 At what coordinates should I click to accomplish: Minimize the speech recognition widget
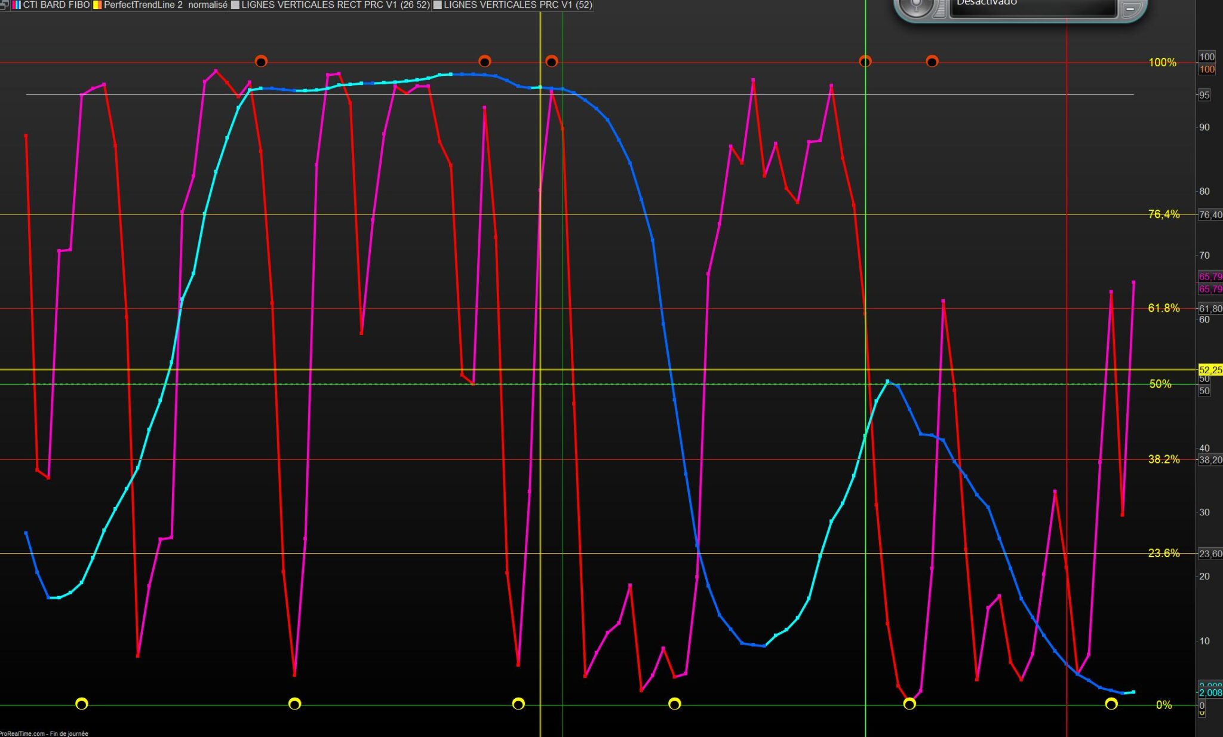click(1130, 9)
